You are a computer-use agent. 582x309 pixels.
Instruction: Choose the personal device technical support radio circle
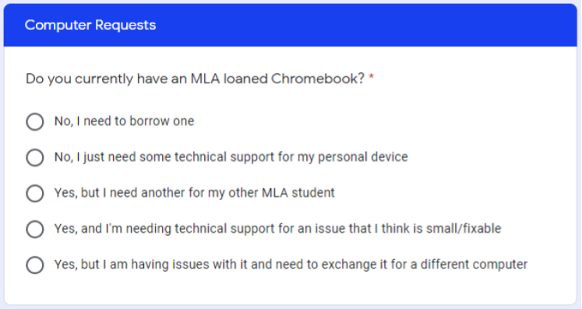coord(35,158)
